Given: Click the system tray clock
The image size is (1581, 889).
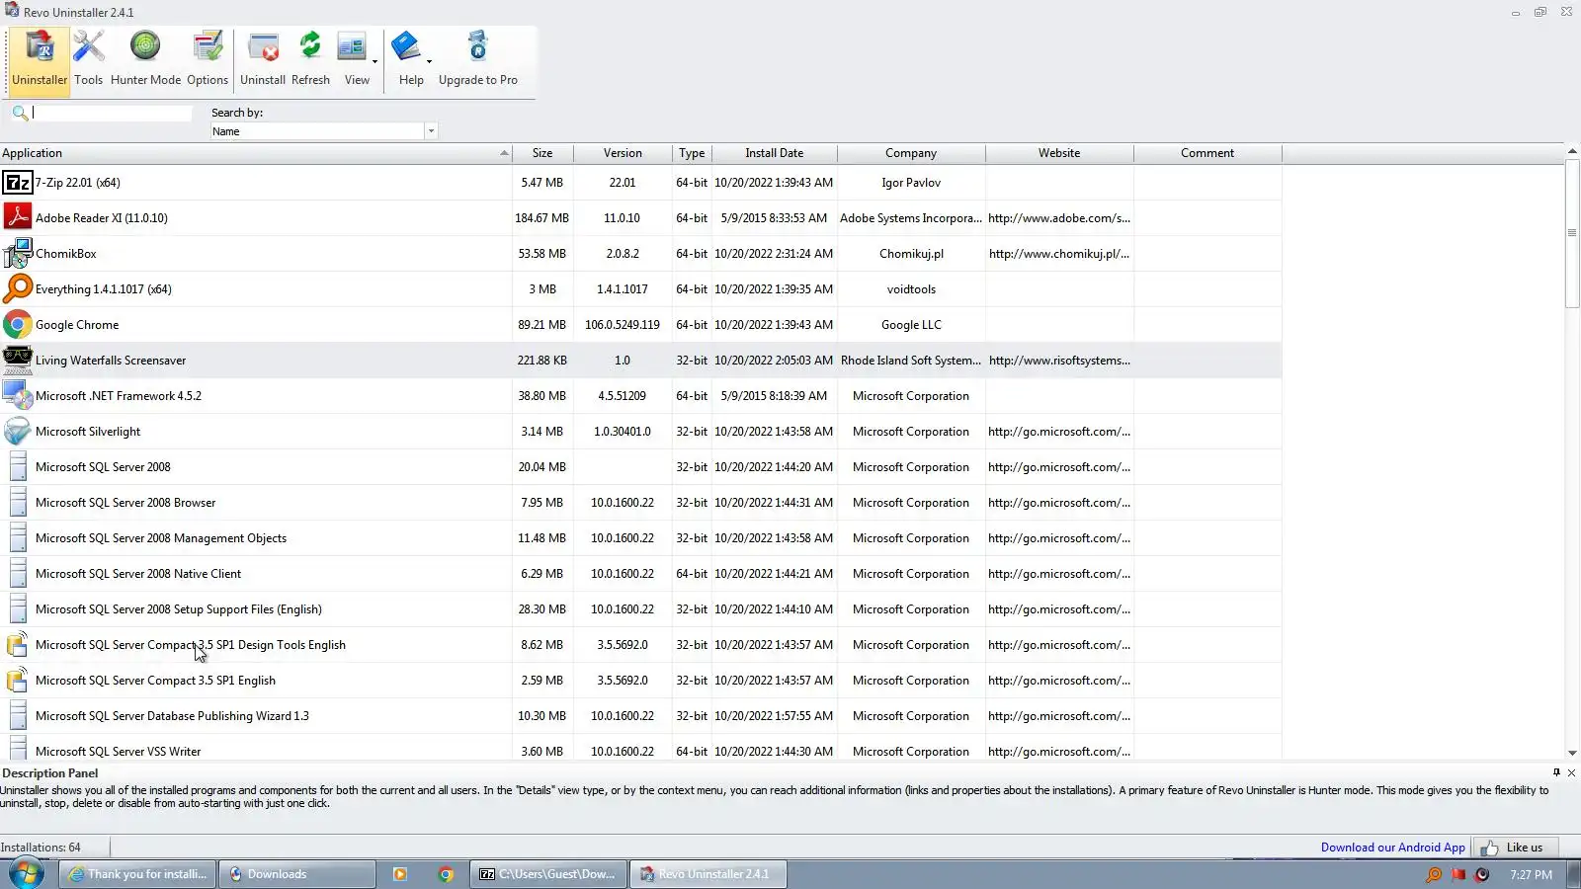Looking at the screenshot, I should click(x=1532, y=875).
